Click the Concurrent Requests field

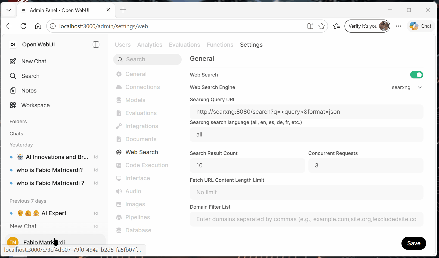click(366, 165)
